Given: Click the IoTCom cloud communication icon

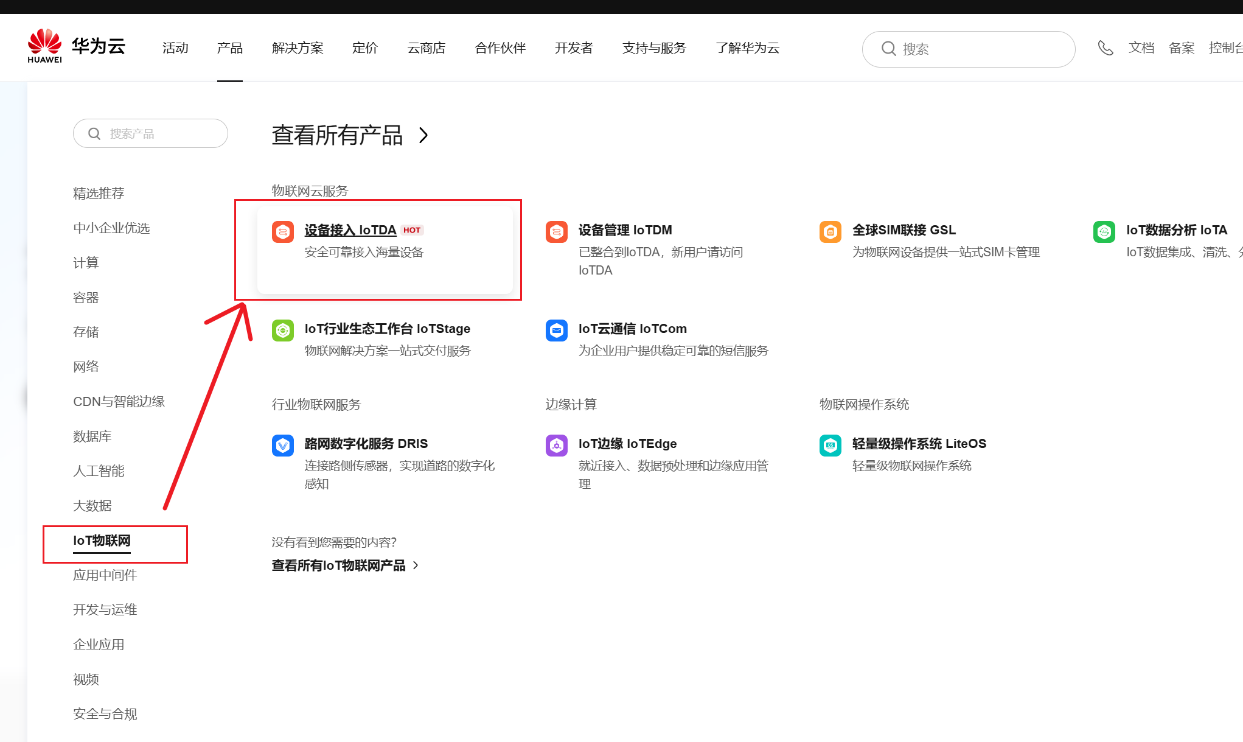Looking at the screenshot, I should click(556, 330).
